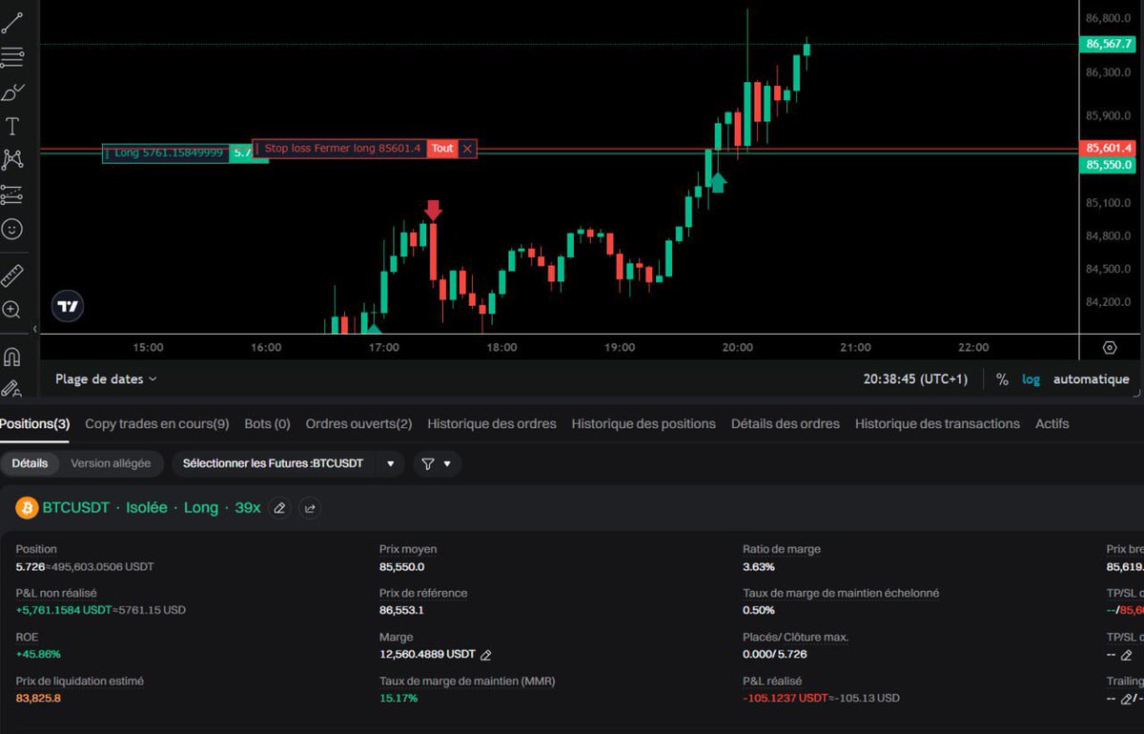Screen dimensions: 1144x734
Task: Select the text annotation tool
Action: [12, 126]
